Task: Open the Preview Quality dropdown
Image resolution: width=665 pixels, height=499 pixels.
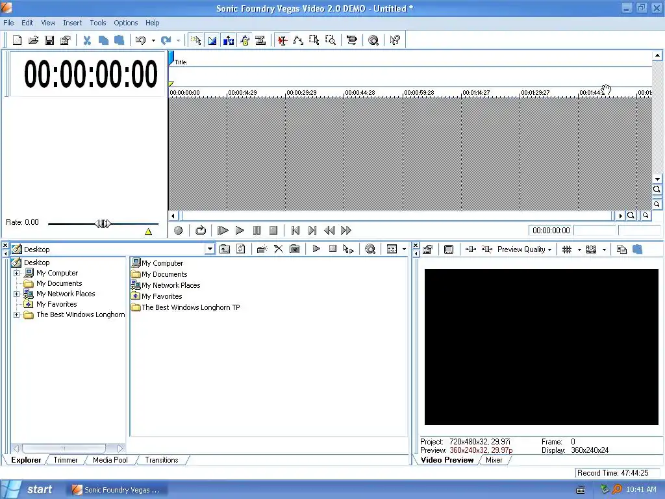Action: (525, 249)
